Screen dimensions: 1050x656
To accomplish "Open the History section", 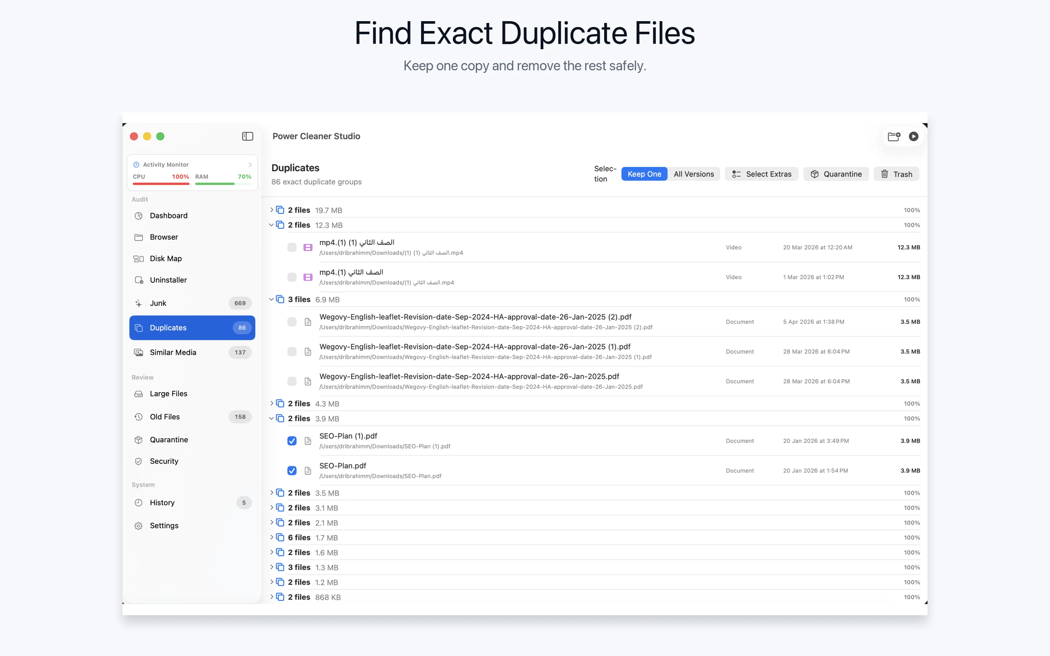I will [x=192, y=503].
